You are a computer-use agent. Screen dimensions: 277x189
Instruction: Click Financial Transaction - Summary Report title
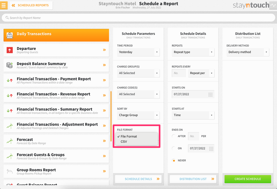(x=54, y=109)
